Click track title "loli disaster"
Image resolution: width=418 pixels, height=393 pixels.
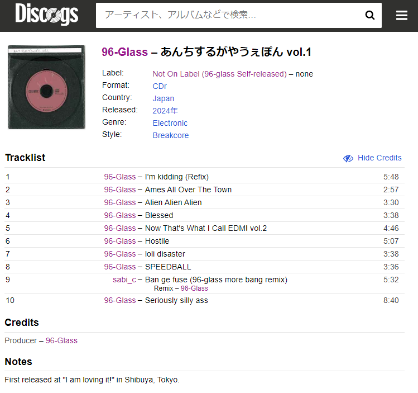coord(165,254)
